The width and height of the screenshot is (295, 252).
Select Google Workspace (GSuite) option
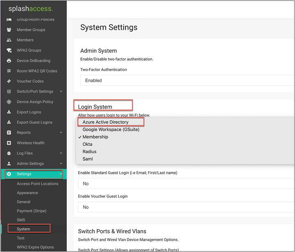(x=111, y=129)
